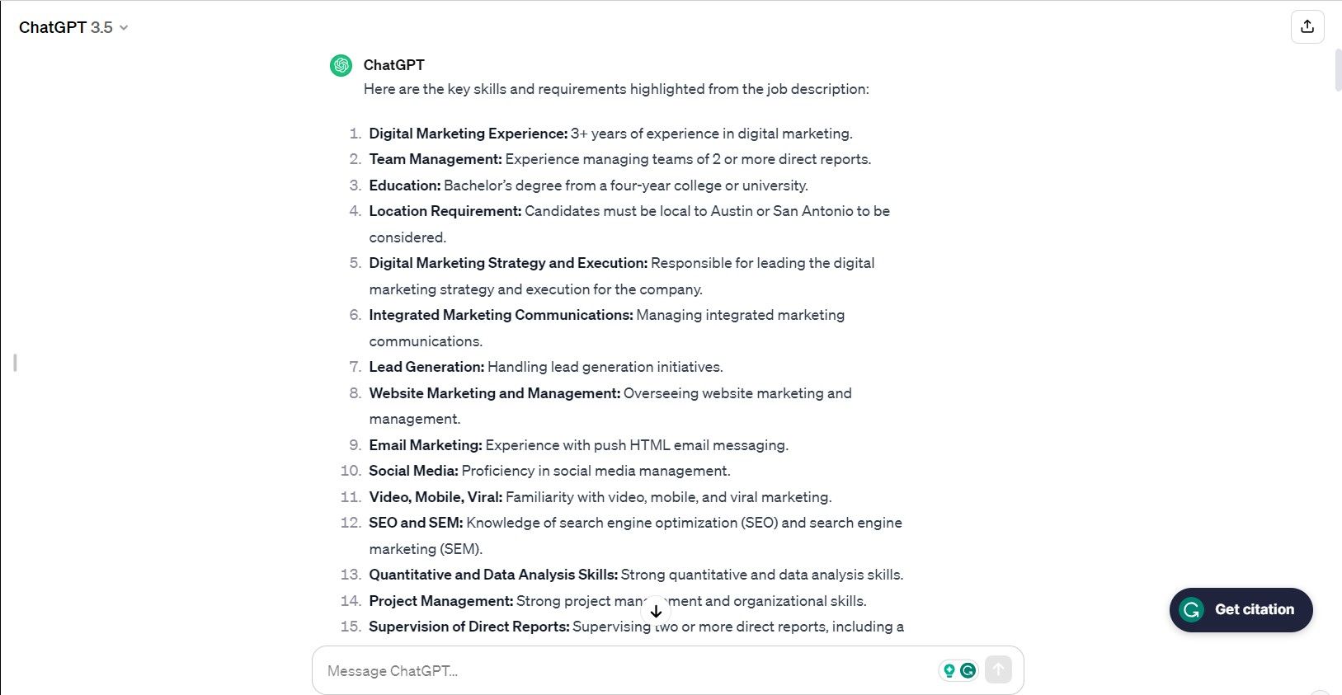Screen dimensions: 1342x695
Task: Click the 'Email Marketing:' list heading
Action: pyautogui.click(x=425, y=445)
